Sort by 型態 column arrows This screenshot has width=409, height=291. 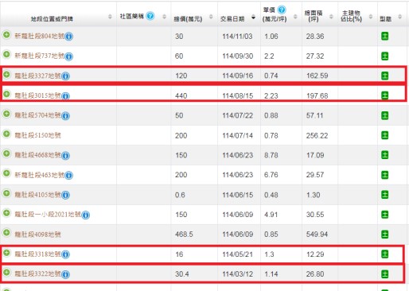tap(399, 17)
